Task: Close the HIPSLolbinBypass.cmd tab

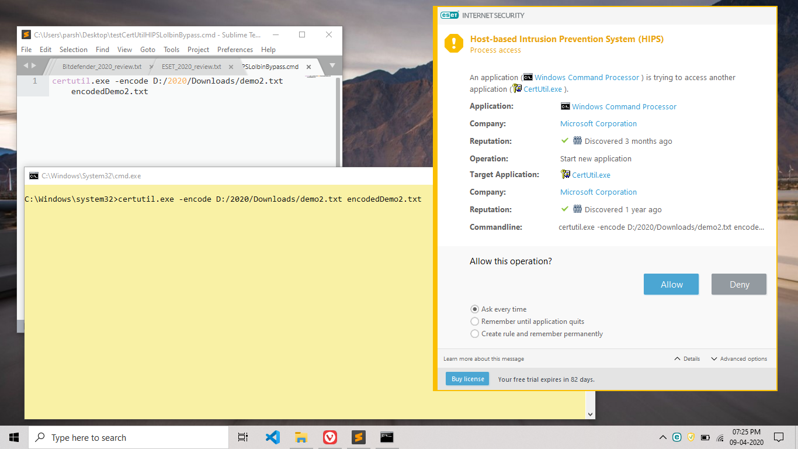Action: 309,67
